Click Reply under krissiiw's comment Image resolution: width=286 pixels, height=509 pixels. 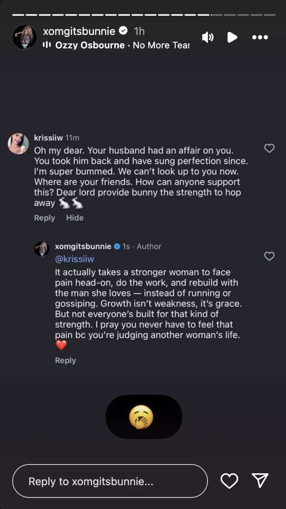tap(44, 218)
